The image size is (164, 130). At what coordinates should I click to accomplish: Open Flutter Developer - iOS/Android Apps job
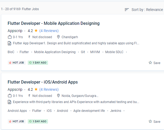43,82
